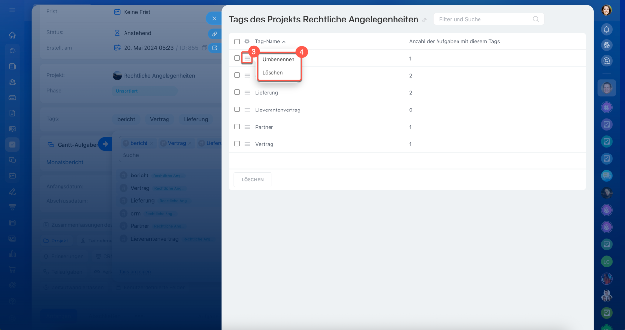Open the chat bubbles icon in left sidebar
Viewport: 625px width, 330px height.
point(12,160)
